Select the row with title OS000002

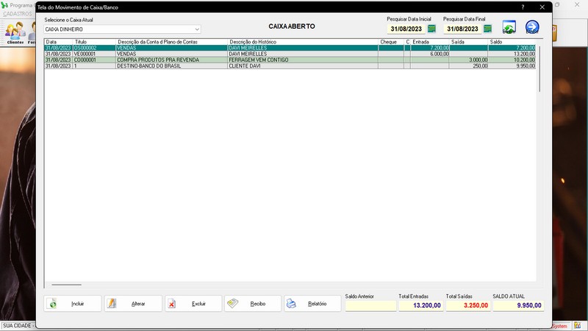(290, 48)
